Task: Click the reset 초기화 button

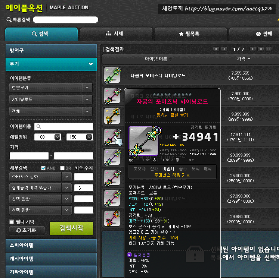Action: (x=27, y=230)
